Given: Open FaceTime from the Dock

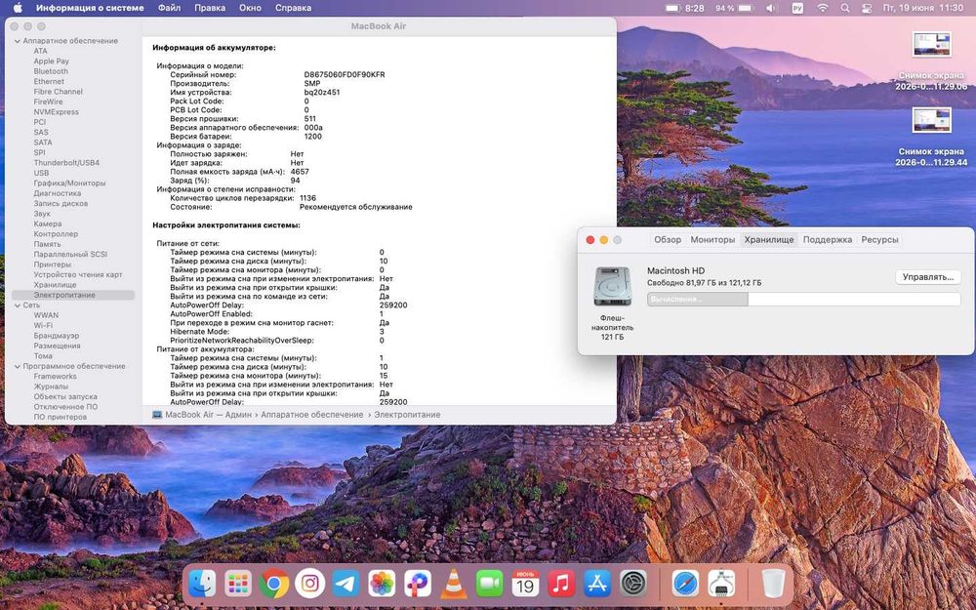Looking at the screenshot, I should [489, 584].
